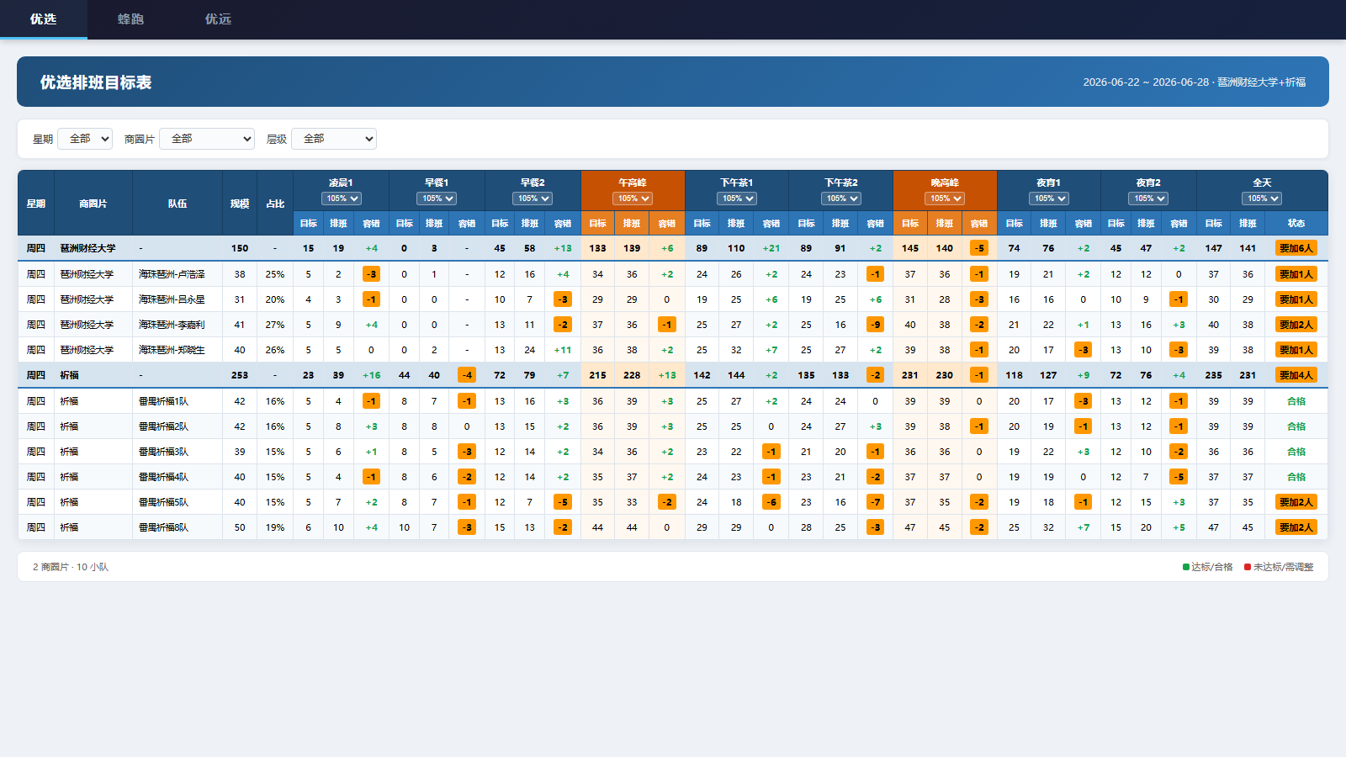This screenshot has width=1346, height=757.
Task: Click the 合格 status for 番禺祈福1队
Action: pyautogui.click(x=1296, y=401)
